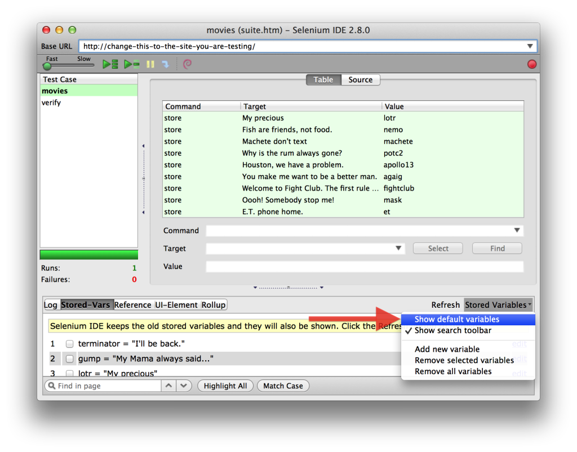Select the machete store command row
This screenshot has width=577, height=452.
click(x=343, y=141)
